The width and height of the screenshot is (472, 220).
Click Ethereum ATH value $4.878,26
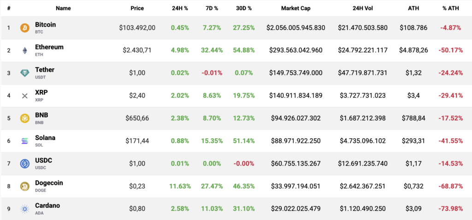pos(413,51)
